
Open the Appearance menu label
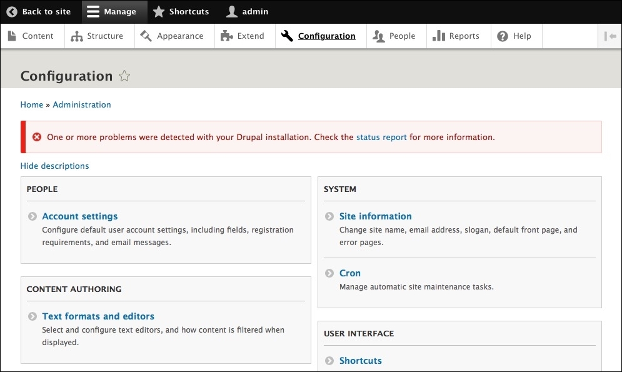(180, 36)
